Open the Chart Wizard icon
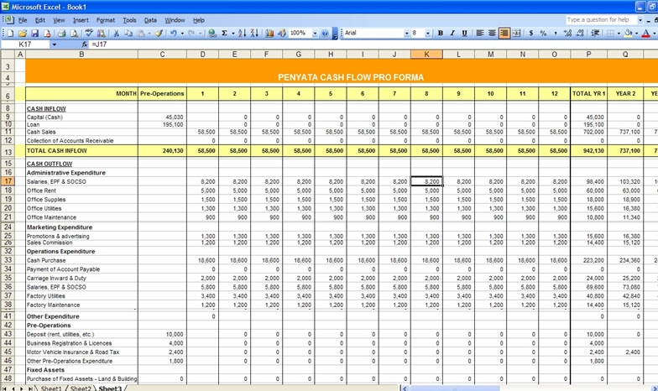Image resolution: width=658 pixels, height=391 pixels. pyautogui.click(x=269, y=34)
